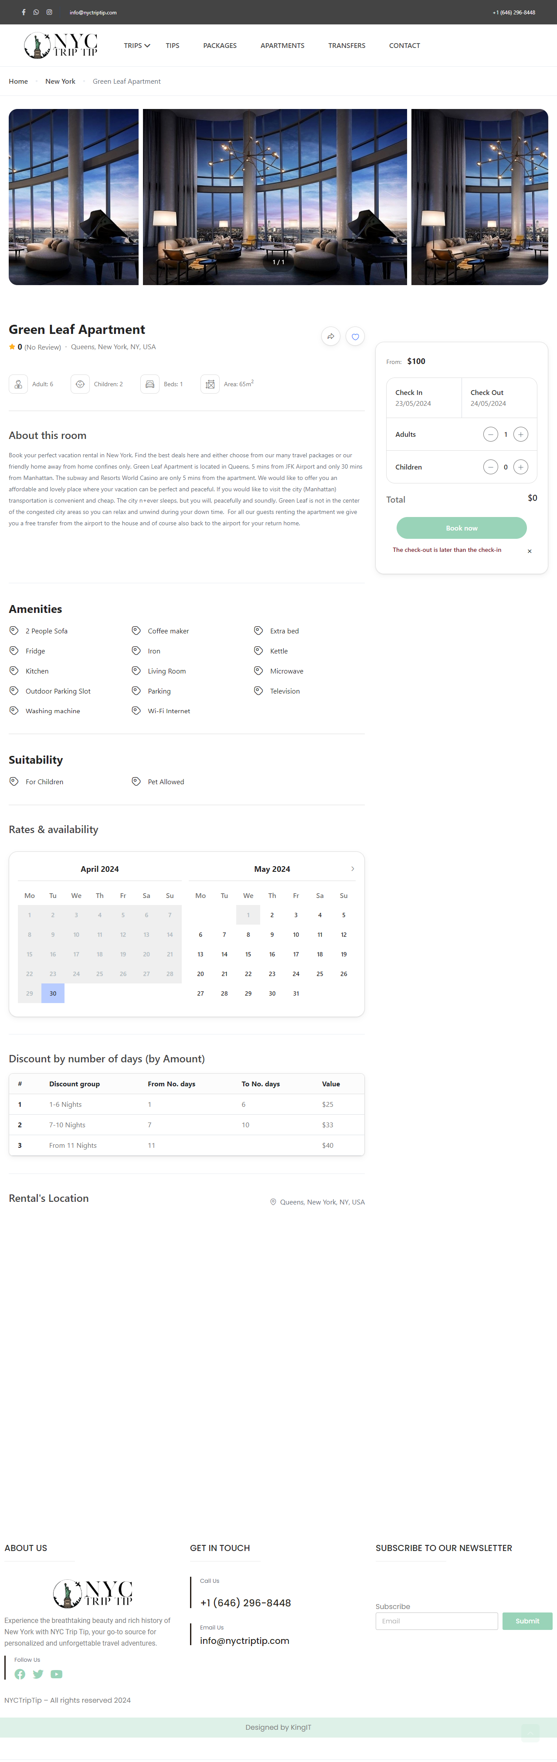This screenshot has height=1762, width=557.
Task: Open the Check In date picker
Action: [424, 398]
